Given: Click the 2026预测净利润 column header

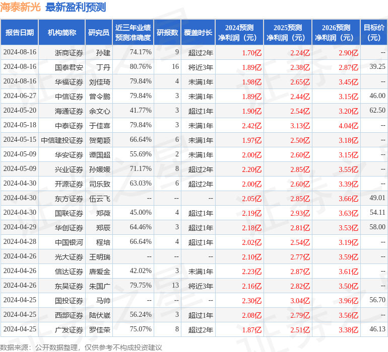Looking at the screenshot, I should pyautogui.click(x=336, y=32).
